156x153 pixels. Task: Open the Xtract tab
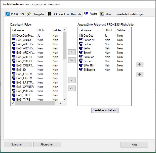pos(106,14)
